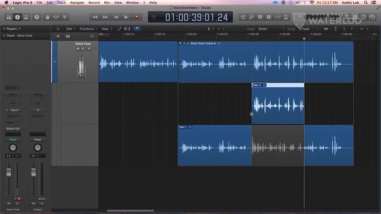Open the Navigate menu in menu bar

77,2
